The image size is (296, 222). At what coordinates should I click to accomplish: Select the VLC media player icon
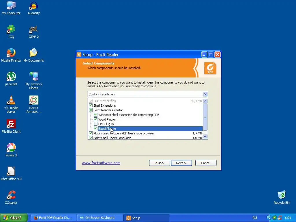[11, 105]
